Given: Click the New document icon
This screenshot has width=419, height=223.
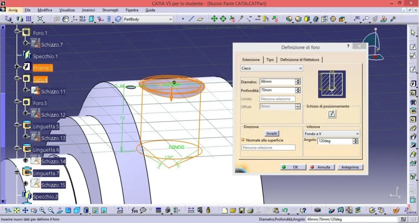Looking at the screenshot, I should [225, 210].
